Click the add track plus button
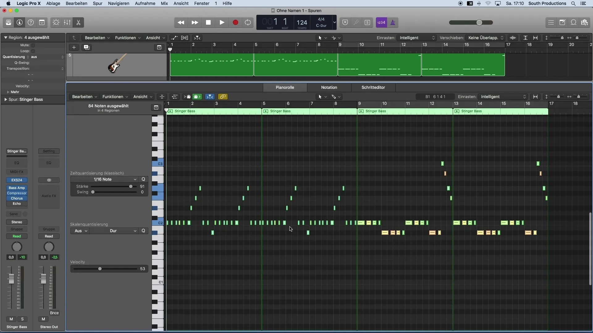The height and width of the screenshot is (333, 593). (x=74, y=47)
